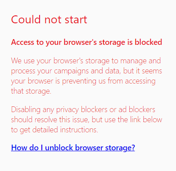Image resolution: width=176 pixels, height=171 pixels.
Task: Select the 'Access to your browser's storage is blocked' subheading
Action: [x=87, y=42]
